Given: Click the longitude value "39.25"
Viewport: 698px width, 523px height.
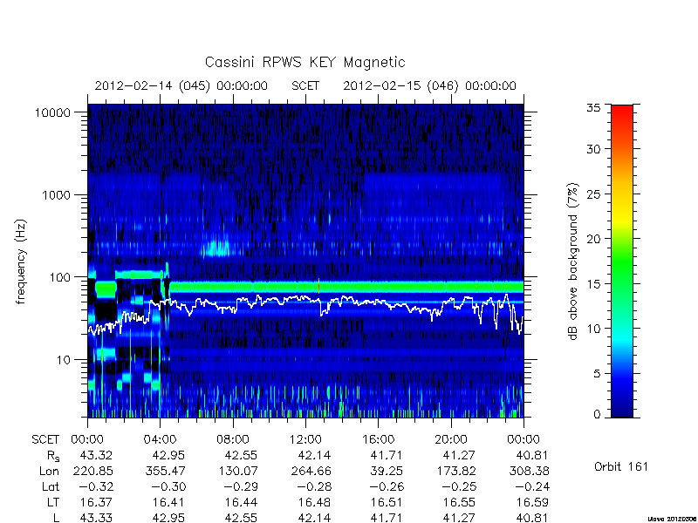Looking at the screenshot, I should pos(387,471).
